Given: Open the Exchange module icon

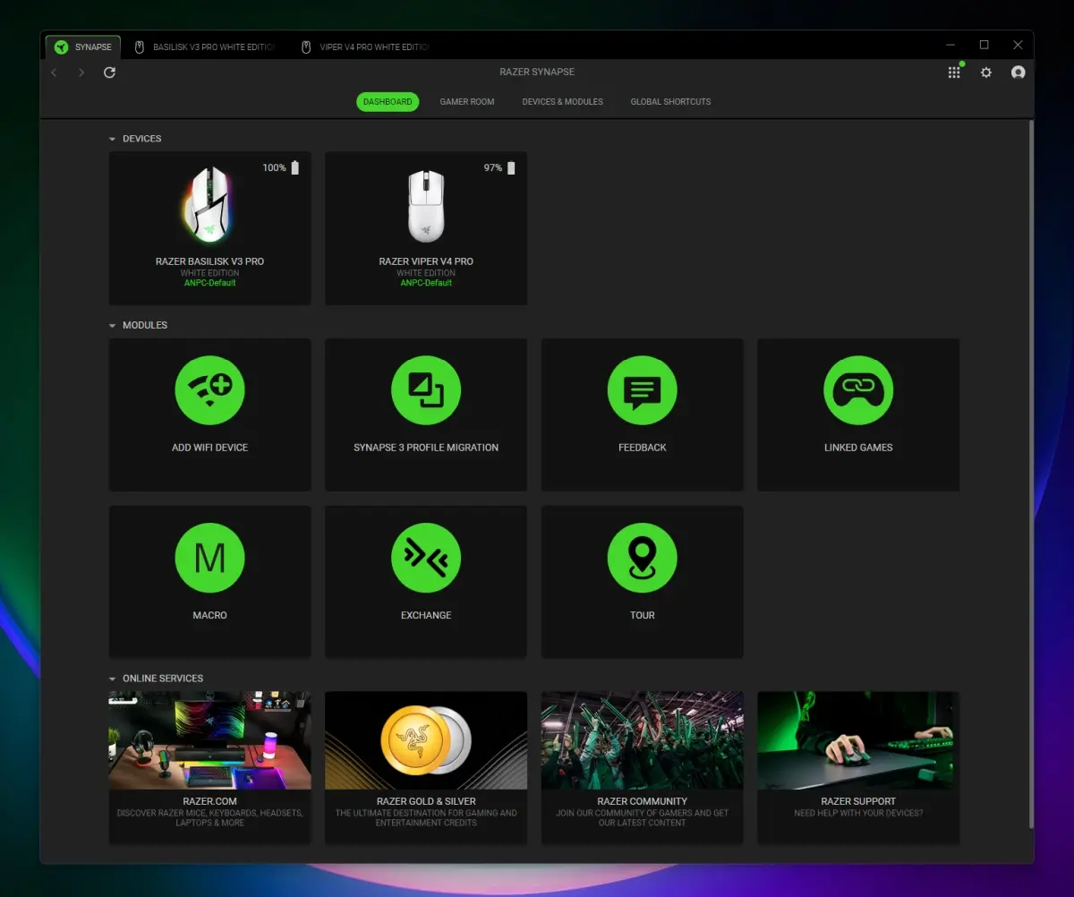Looking at the screenshot, I should 426,558.
